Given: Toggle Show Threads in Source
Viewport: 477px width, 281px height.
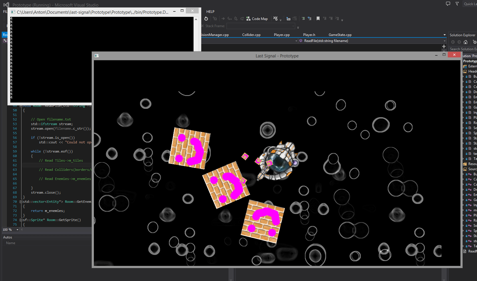Looking at the screenshot, I should [x=275, y=18].
